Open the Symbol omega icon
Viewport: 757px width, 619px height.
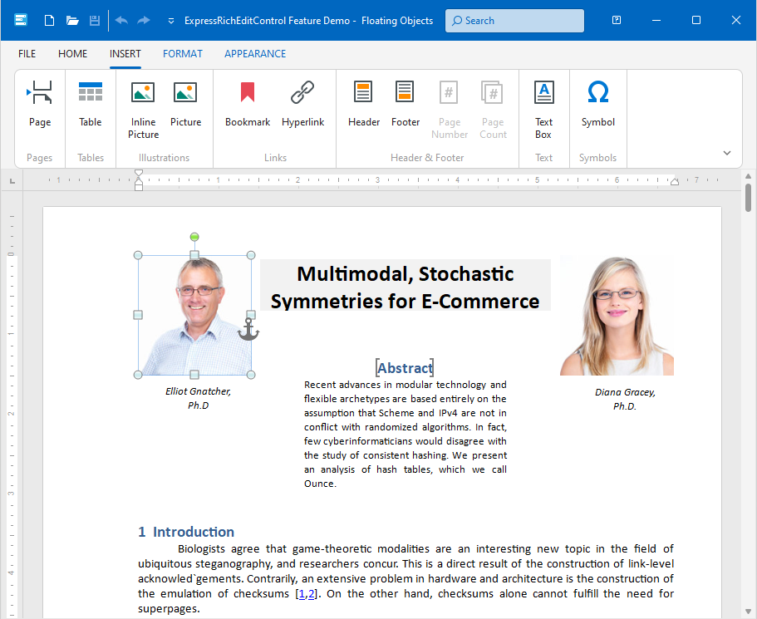pyautogui.click(x=597, y=93)
